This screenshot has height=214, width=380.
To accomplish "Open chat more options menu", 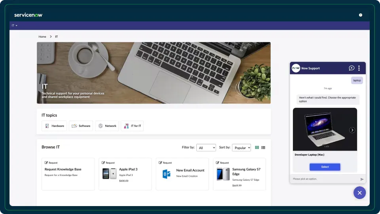I will [x=359, y=68].
